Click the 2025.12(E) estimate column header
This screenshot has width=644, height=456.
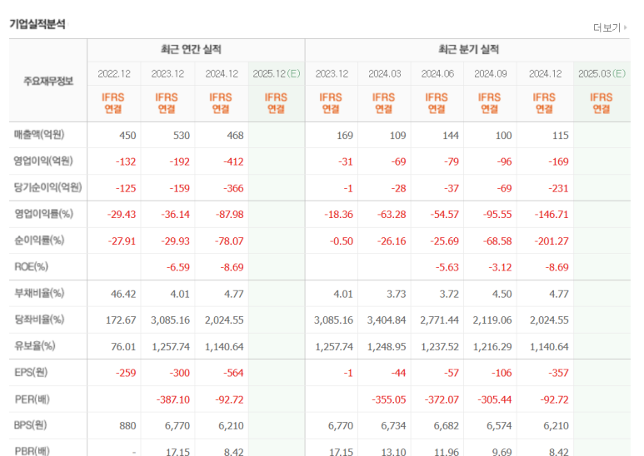pos(277,74)
